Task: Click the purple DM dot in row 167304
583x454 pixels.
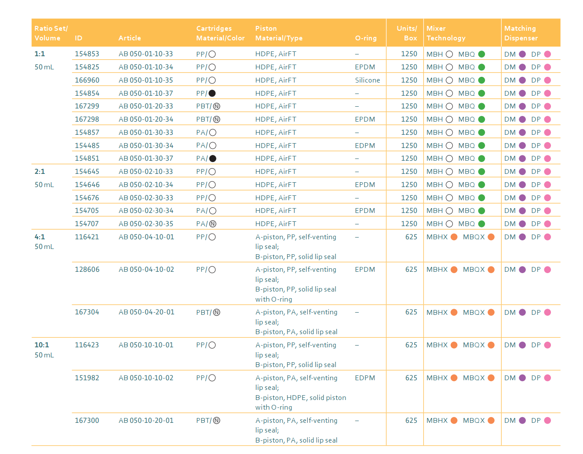Action: (522, 312)
